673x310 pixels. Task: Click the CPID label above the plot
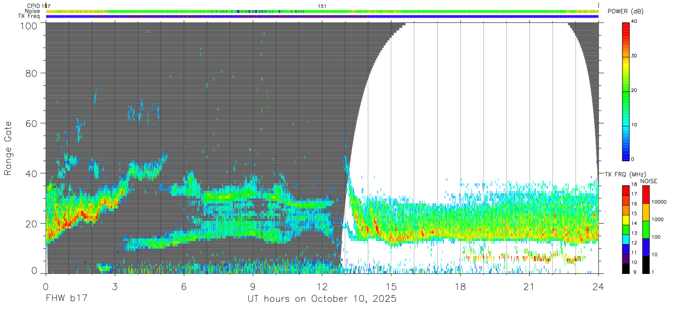click(x=32, y=5)
